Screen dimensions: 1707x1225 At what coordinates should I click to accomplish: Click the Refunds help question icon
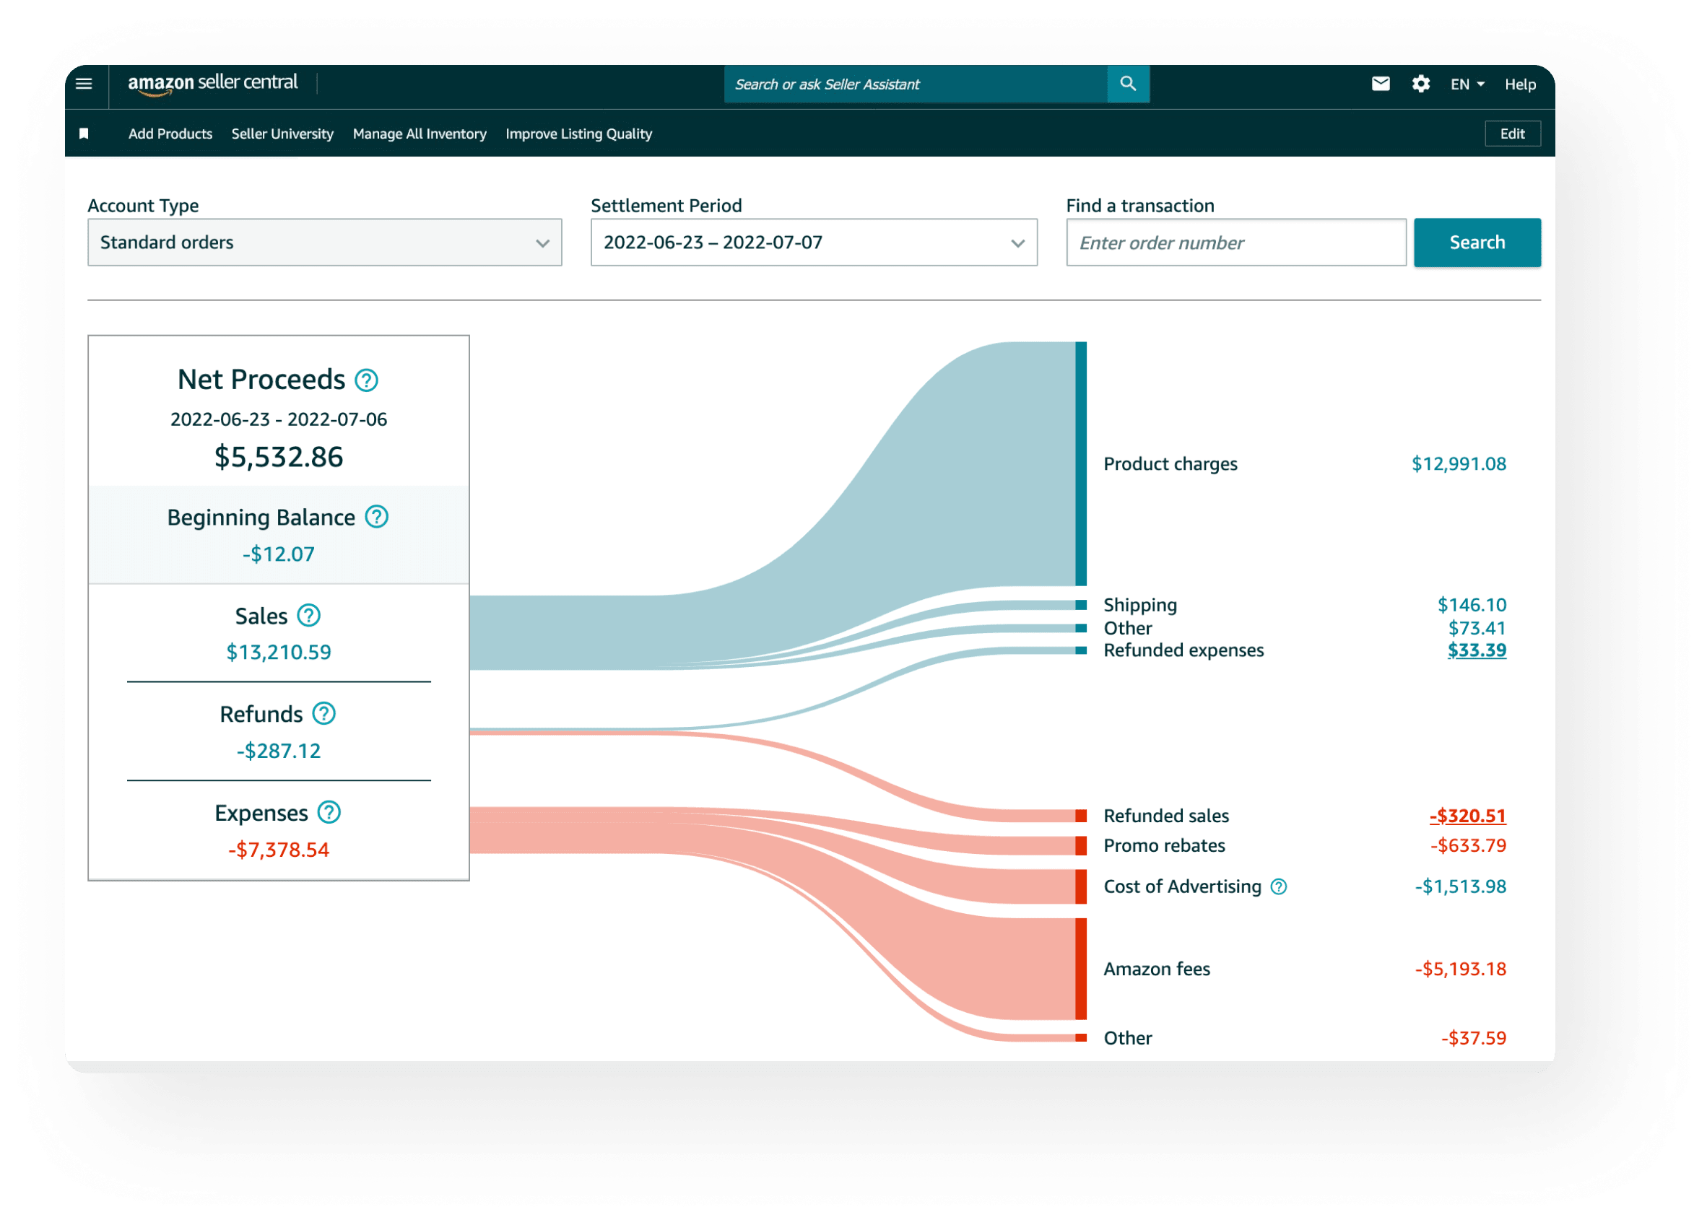click(x=323, y=713)
